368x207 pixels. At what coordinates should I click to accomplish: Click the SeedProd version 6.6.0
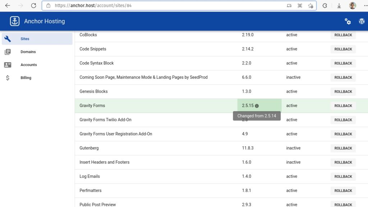pos(247,77)
